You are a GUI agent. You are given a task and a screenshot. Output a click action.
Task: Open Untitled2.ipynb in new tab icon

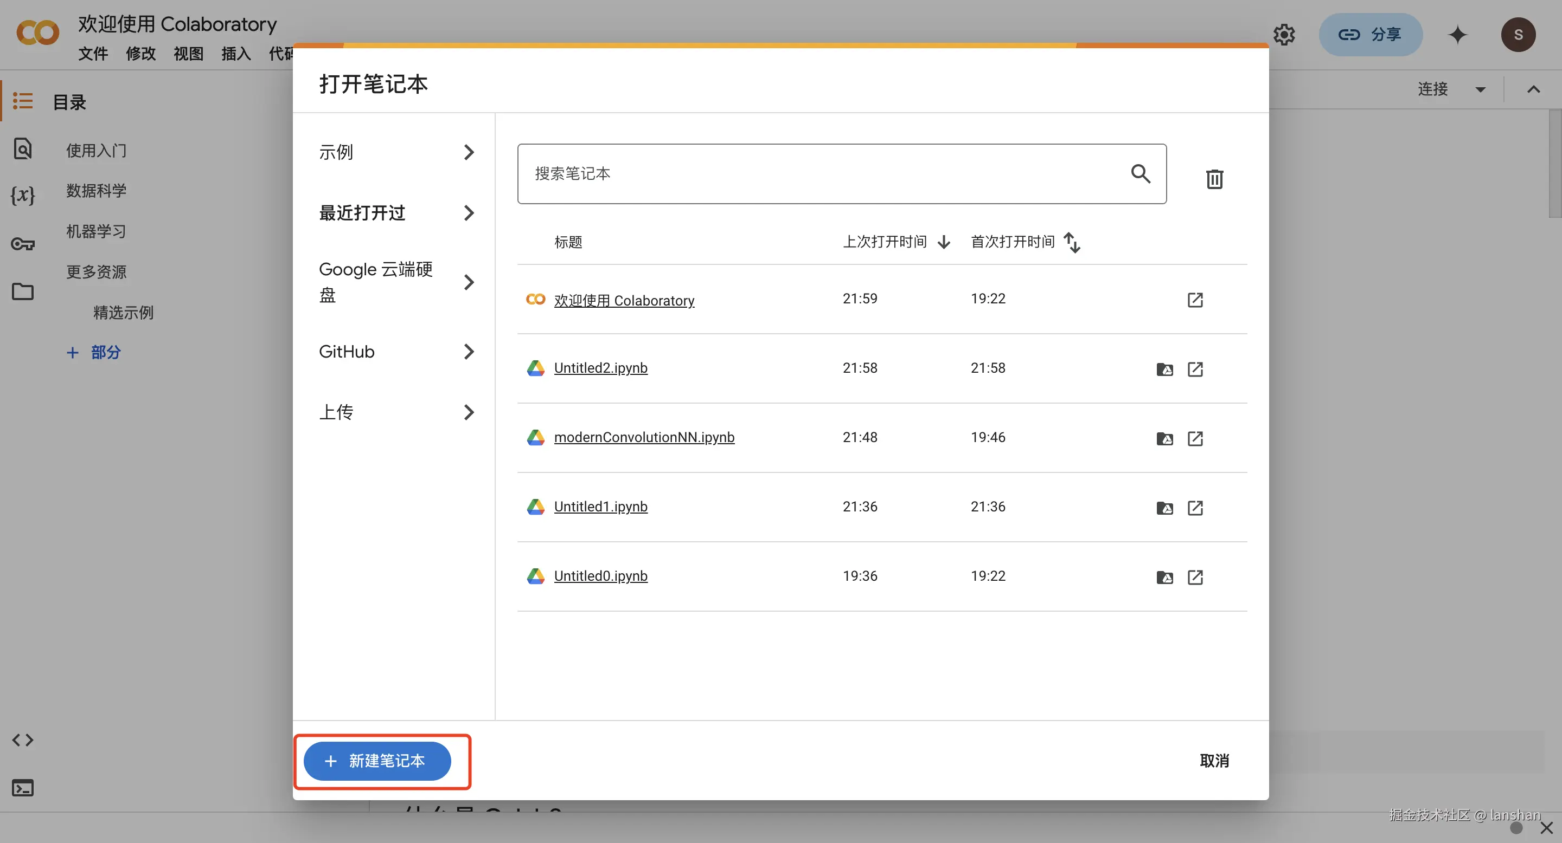(1194, 369)
